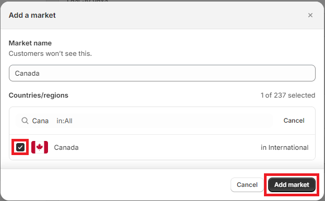
Task: Open the in:All search filter
Action: pyautogui.click(x=64, y=121)
